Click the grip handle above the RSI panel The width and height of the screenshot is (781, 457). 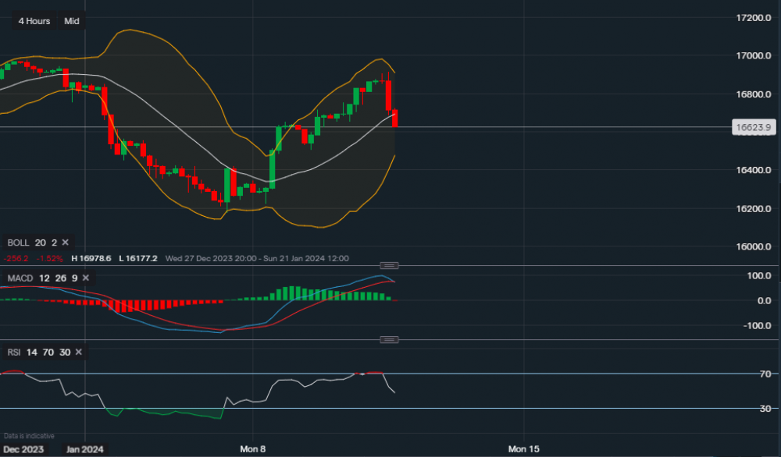coord(388,338)
